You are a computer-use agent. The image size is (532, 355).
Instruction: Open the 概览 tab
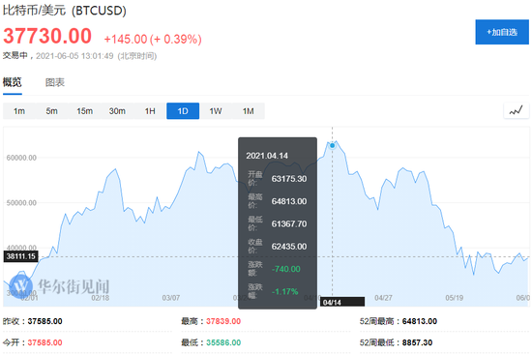[13, 82]
